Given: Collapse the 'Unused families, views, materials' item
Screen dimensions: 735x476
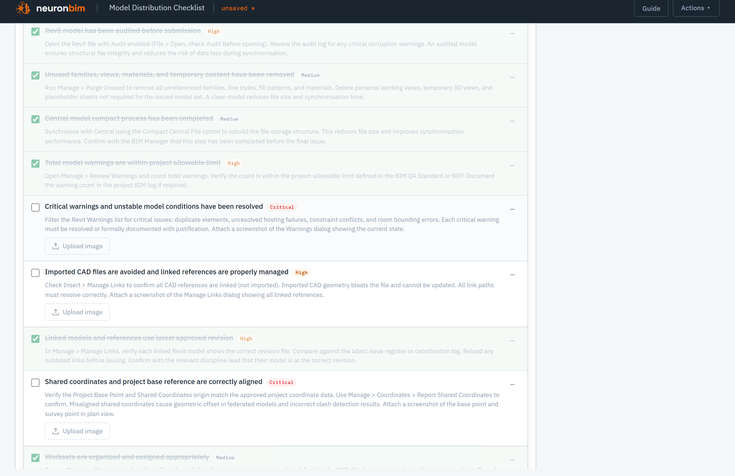Looking at the screenshot, I should tap(512, 77).
